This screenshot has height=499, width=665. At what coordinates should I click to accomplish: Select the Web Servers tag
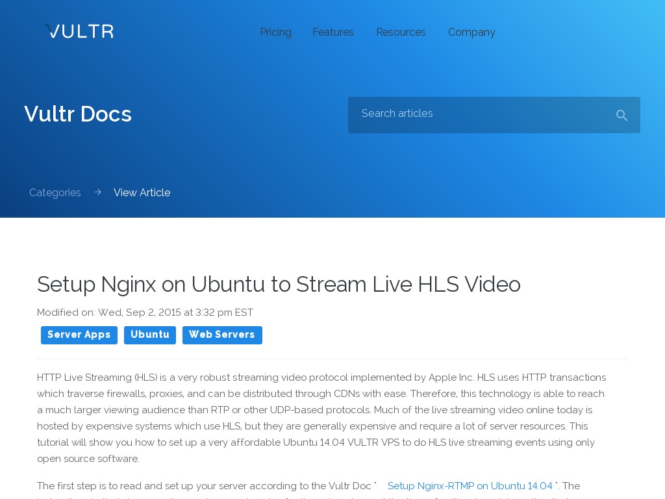[222, 335]
